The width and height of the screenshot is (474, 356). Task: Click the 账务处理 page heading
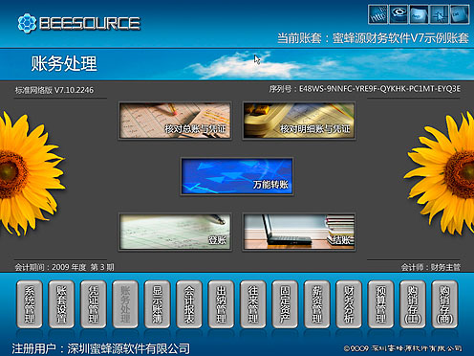pyautogui.click(x=64, y=63)
